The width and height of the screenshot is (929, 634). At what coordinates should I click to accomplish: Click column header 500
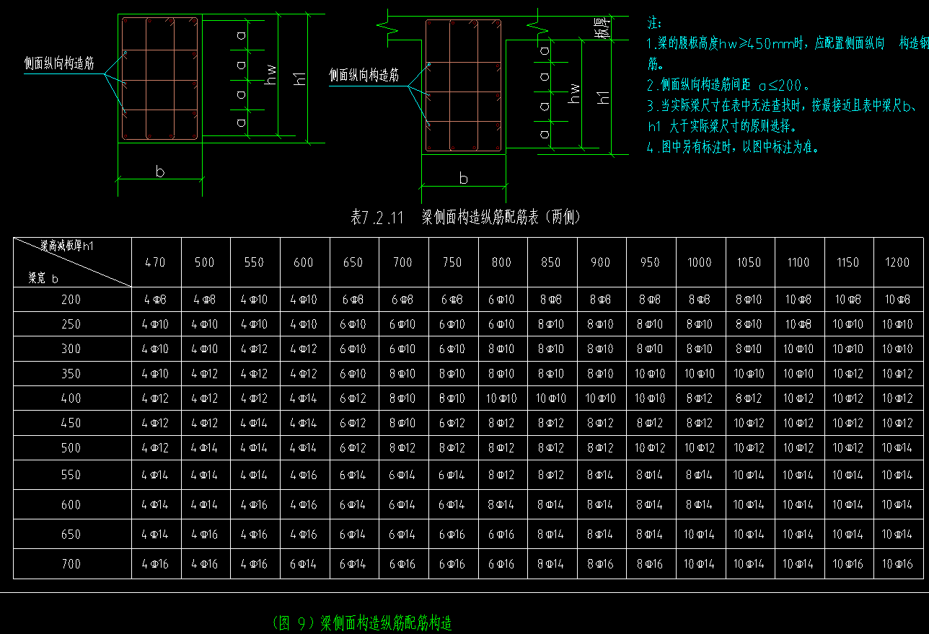(x=205, y=262)
